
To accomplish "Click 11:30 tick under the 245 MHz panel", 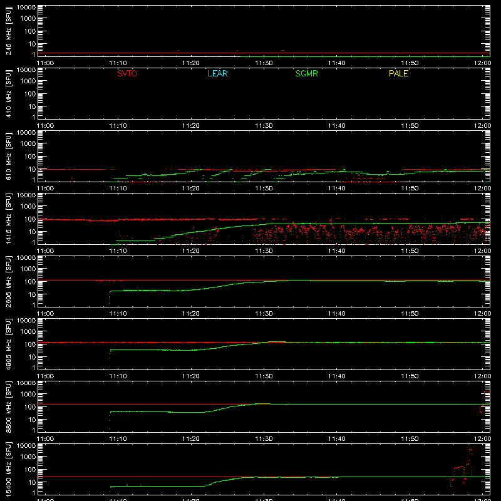I will click(264, 63).
